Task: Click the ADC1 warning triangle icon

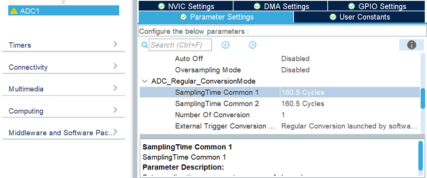Action: click(14, 11)
